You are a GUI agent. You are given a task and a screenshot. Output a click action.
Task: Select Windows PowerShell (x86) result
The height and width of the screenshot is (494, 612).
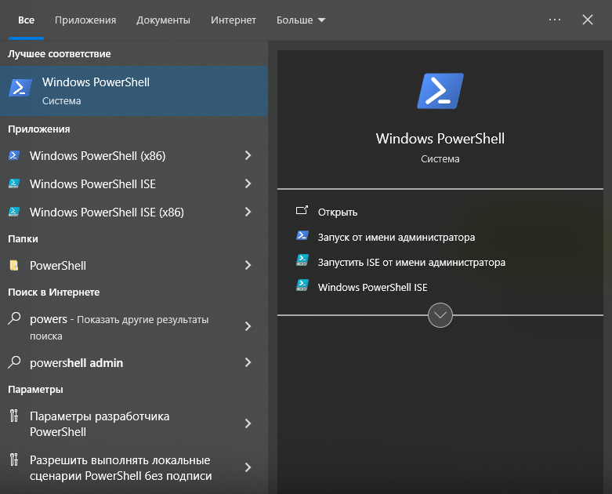[x=134, y=155]
